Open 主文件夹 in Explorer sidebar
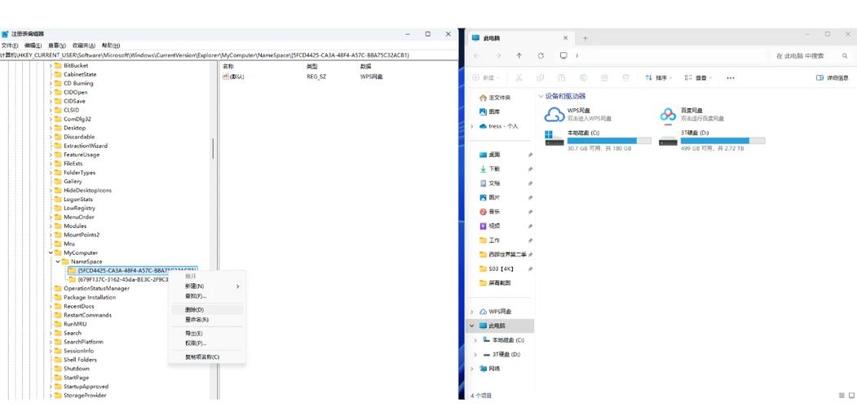This screenshot has height=407, width=857. coord(495,98)
